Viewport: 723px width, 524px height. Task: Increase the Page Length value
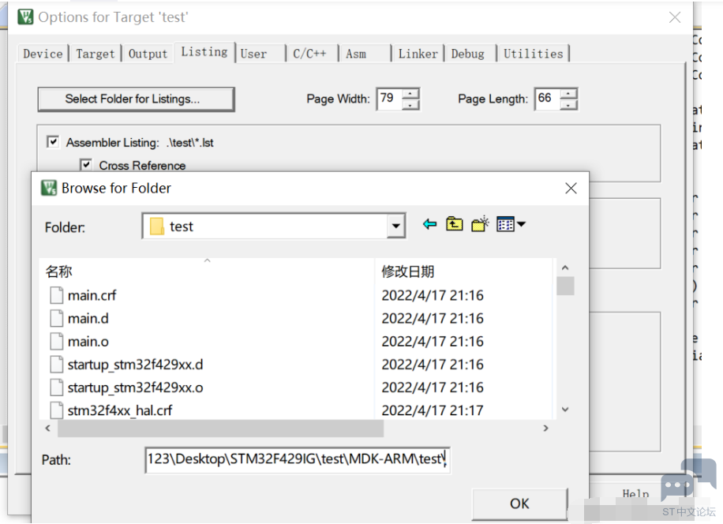(568, 94)
